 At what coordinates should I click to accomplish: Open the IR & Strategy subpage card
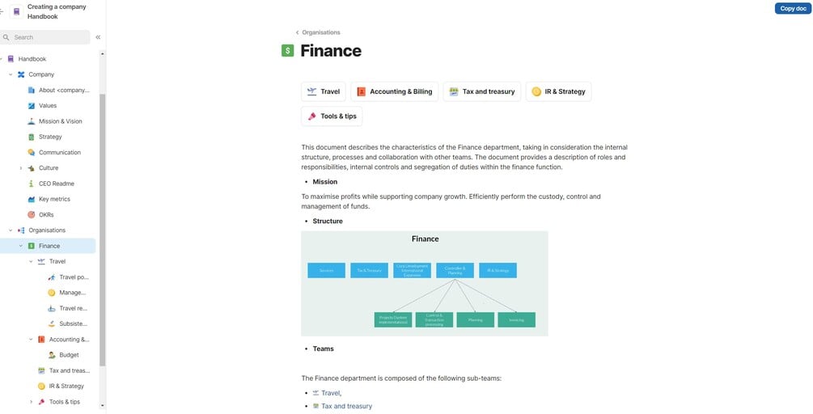point(558,91)
